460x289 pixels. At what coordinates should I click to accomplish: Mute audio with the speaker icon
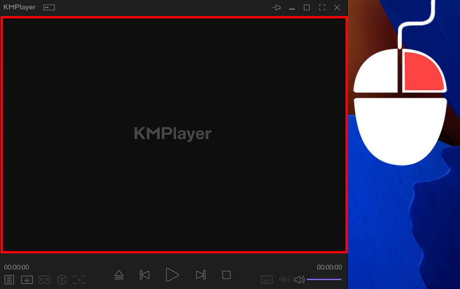pyautogui.click(x=299, y=280)
